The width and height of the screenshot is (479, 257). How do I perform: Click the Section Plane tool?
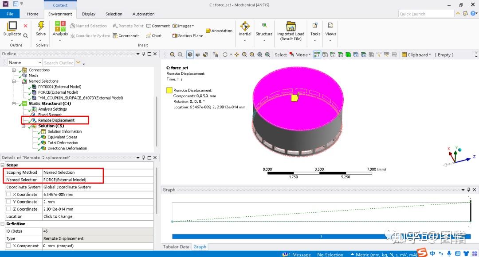tap(188, 36)
